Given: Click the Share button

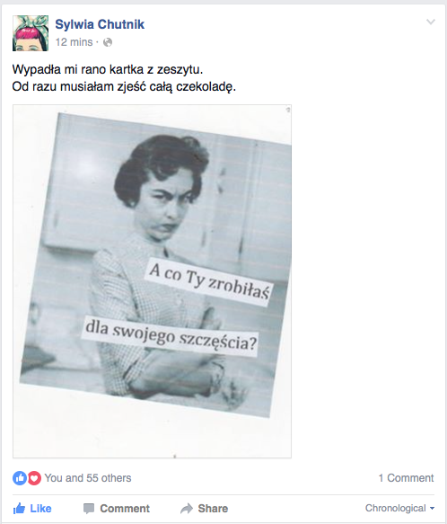Looking at the screenshot, I should (x=204, y=509).
